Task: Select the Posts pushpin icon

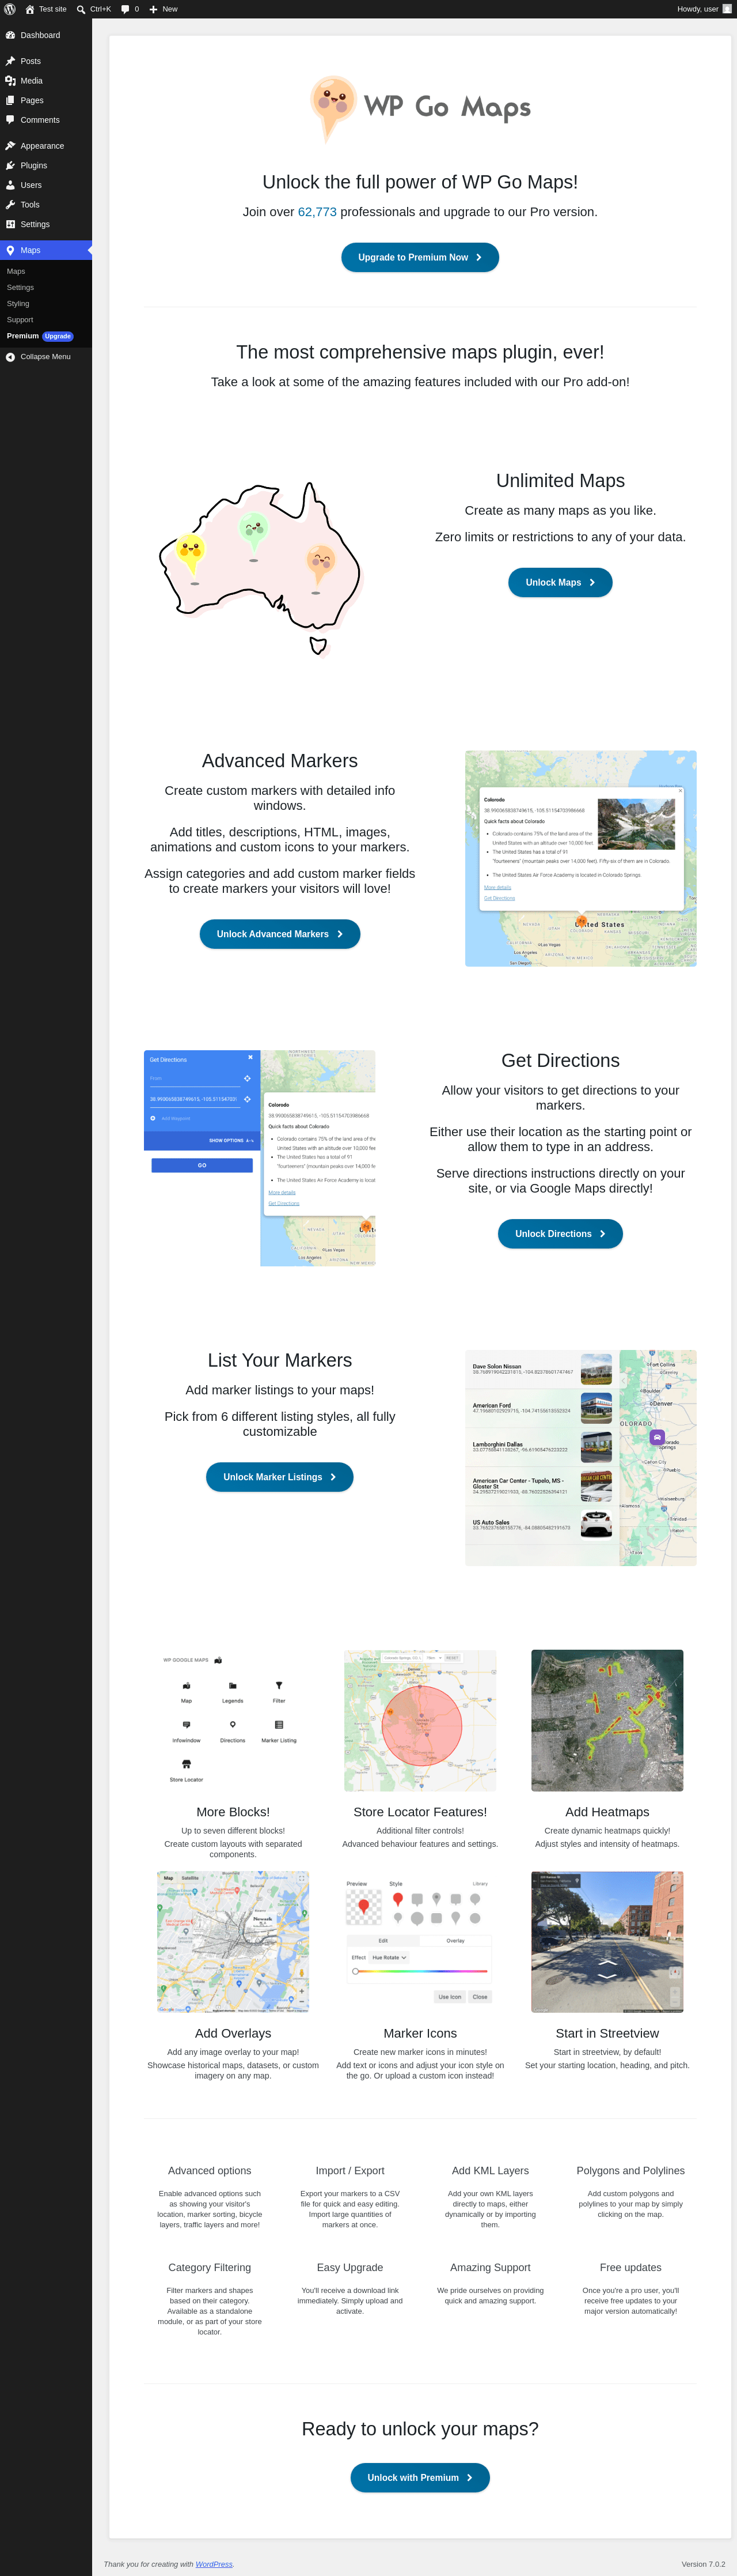Action: click(x=10, y=61)
